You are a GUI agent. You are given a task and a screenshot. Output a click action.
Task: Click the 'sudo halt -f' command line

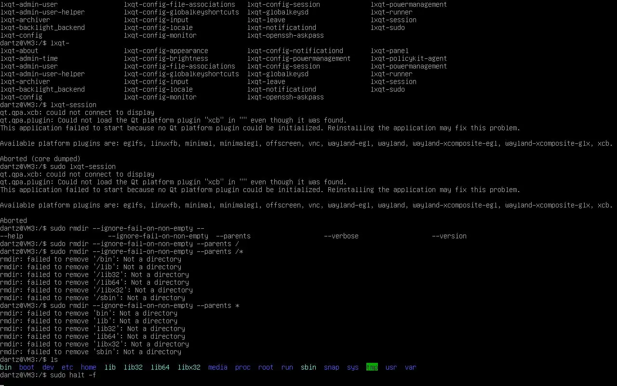point(48,375)
